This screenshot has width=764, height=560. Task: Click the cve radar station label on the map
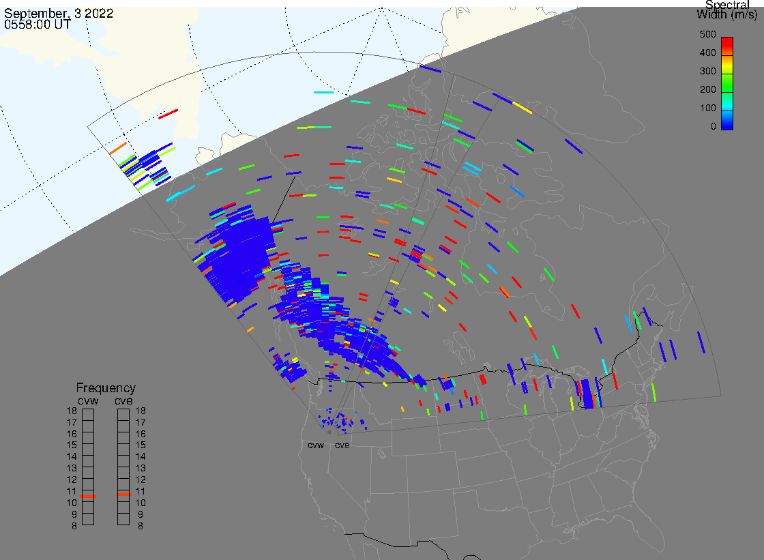[342, 445]
